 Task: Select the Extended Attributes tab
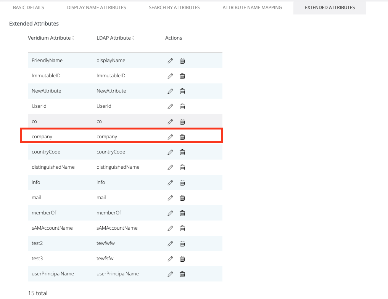pyautogui.click(x=330, y=8)
